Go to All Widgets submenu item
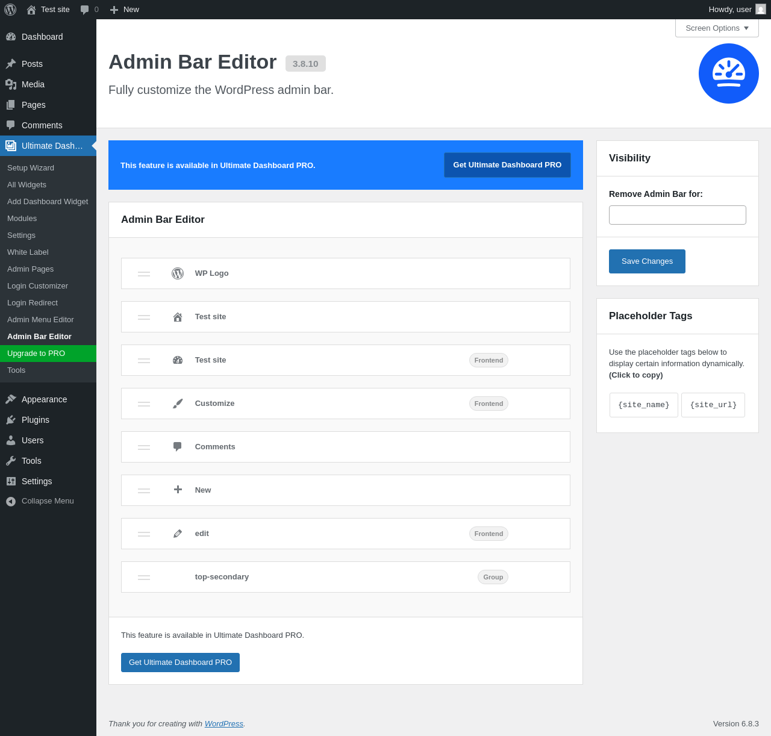This screenshot has width=771, height=736. click(x=48, y=185)
